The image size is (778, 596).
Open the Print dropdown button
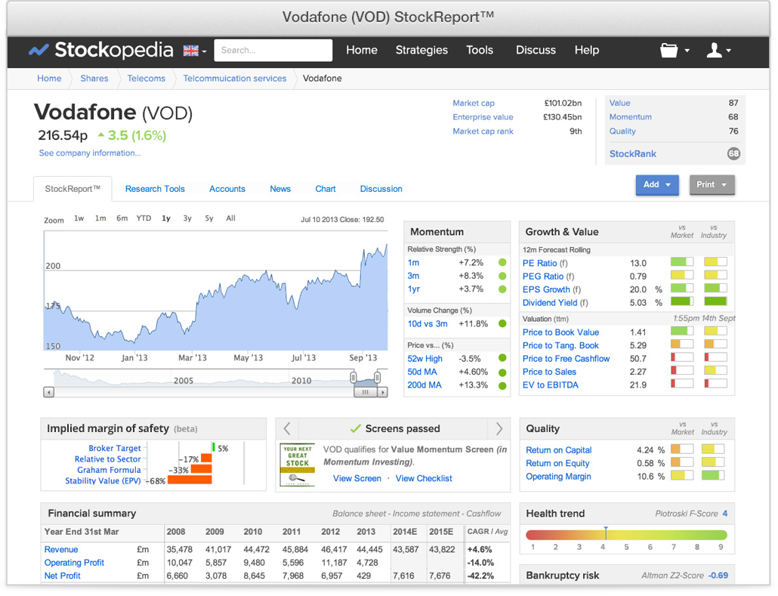coord(712,184)
